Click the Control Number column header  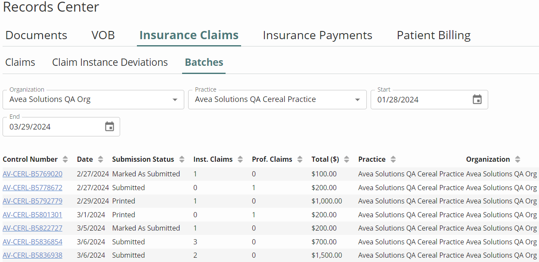click(30, 159)
